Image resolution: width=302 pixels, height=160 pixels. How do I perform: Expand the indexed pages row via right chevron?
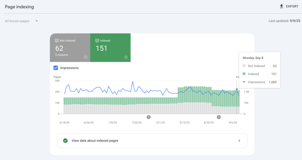pos(239,140)
